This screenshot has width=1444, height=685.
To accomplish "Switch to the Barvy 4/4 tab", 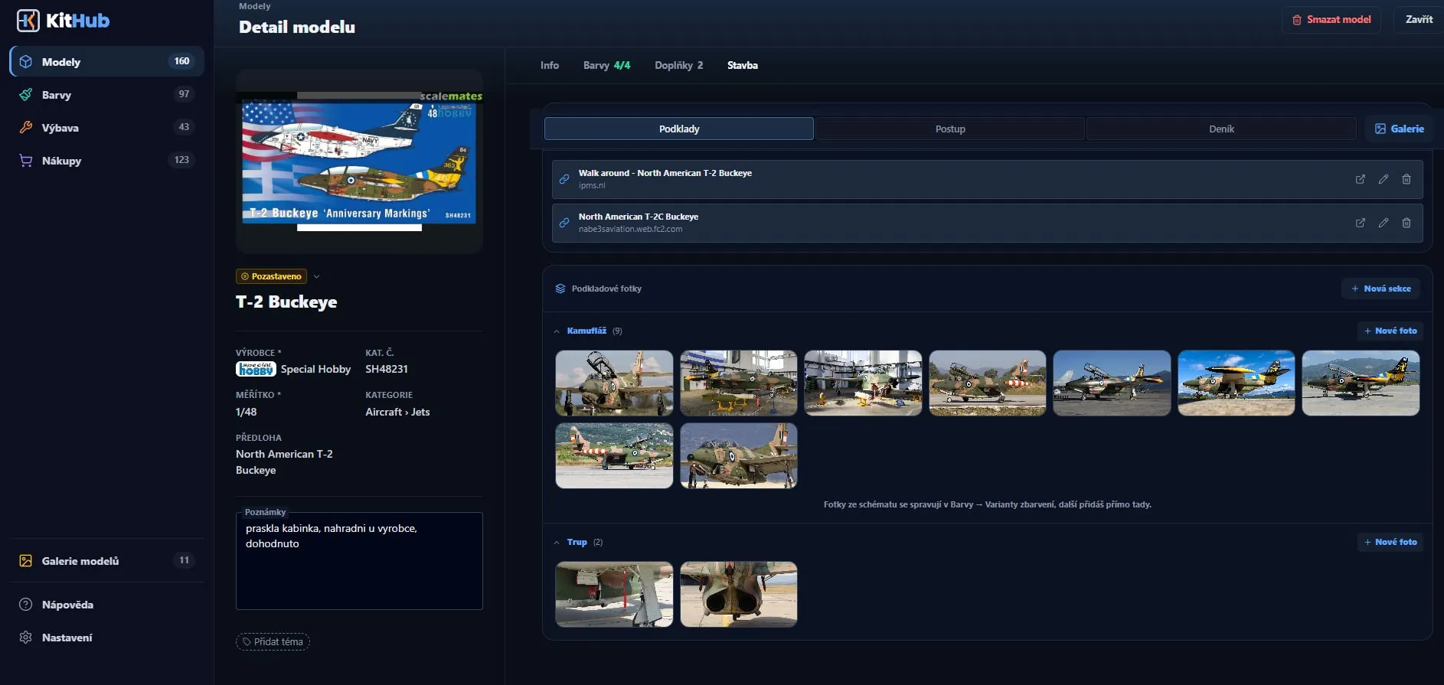I will tap(606, 65).
